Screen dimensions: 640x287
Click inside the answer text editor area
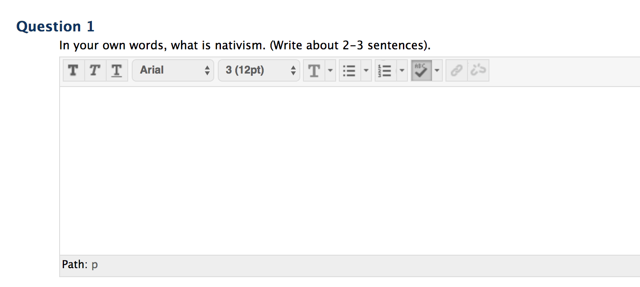[x=350, y=171]
